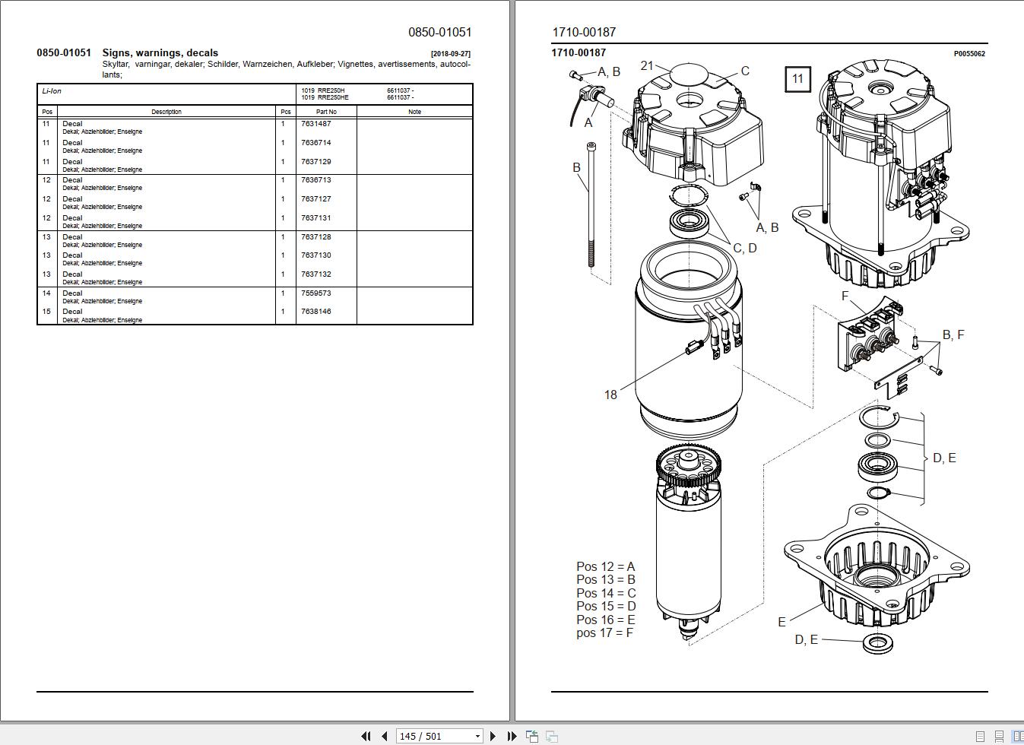Screen dimensions: 1024x745
Task: Switch to continuous page view
Action: tap(1000, 737)
